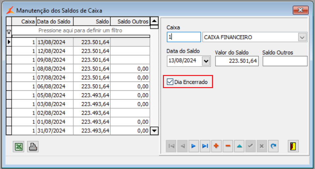Click the Saldo Outros input field
The width and height of the screenshot is (315, 169).
click(x=285, y=61)
